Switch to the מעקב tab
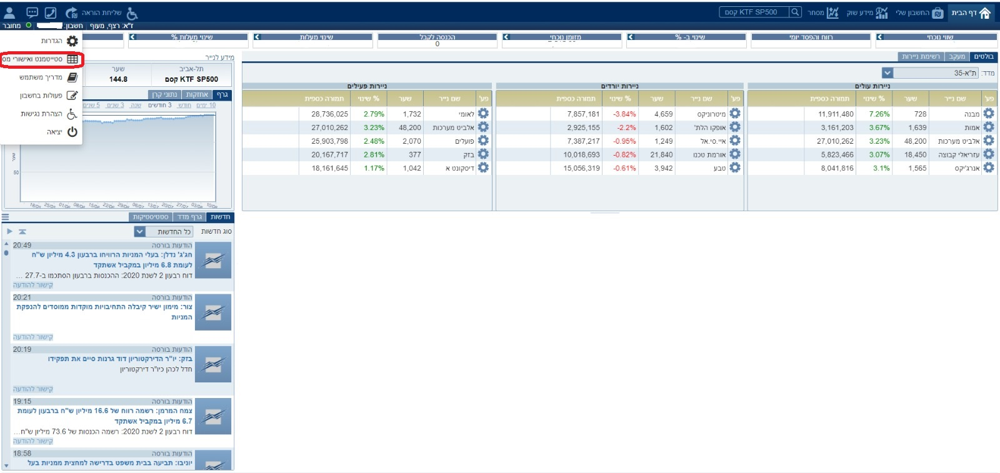 pyautogui.click(x=956, y=57)
